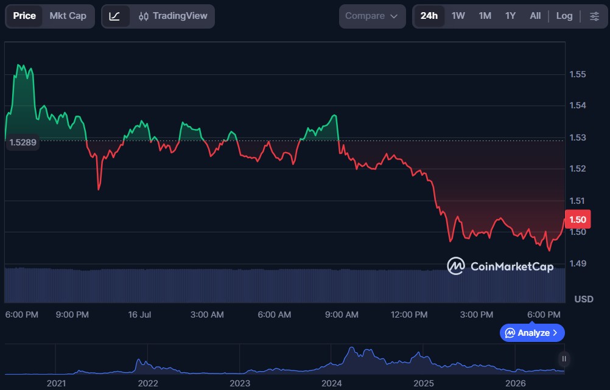The image size is (610, 390).
Task: Click the 1.52 price axis label
Action: (577, 169)
